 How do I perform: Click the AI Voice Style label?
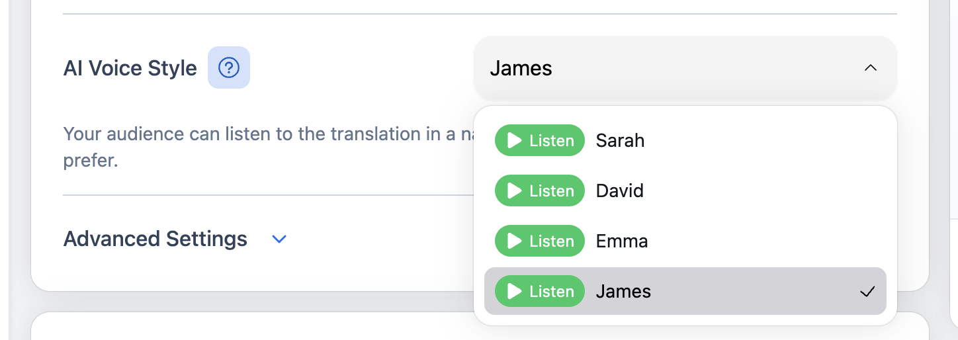[x=130, y=68]
